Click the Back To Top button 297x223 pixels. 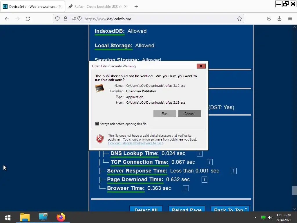[x=230, y=209]
